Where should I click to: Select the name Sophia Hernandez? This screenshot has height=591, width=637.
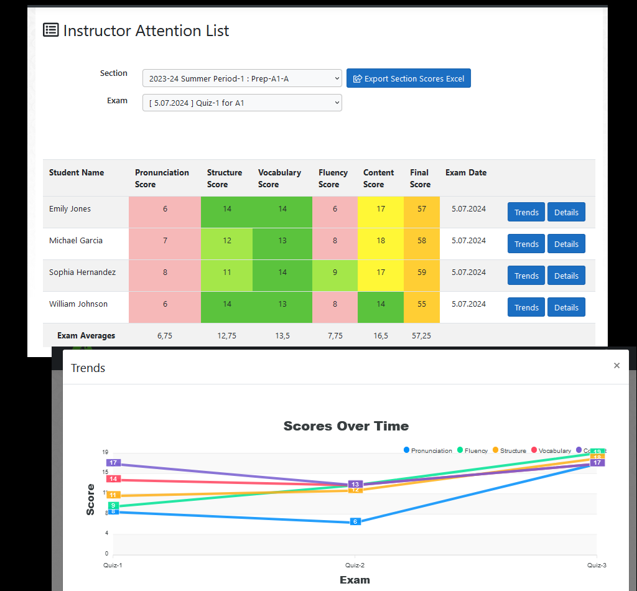point(83,272)
